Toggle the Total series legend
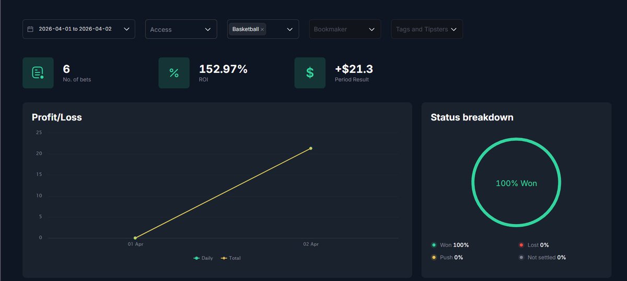The width and height of the screenshot is (627, 281). [x=231, y=258]
